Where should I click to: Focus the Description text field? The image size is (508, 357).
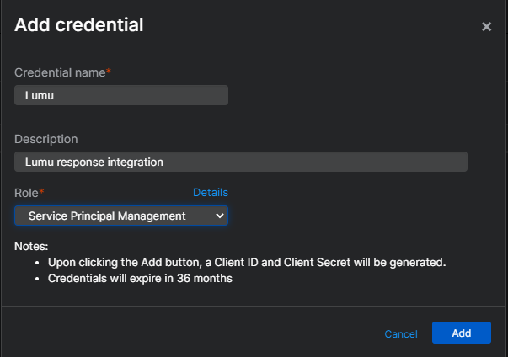pyautogui.click(x=241, y=161)
